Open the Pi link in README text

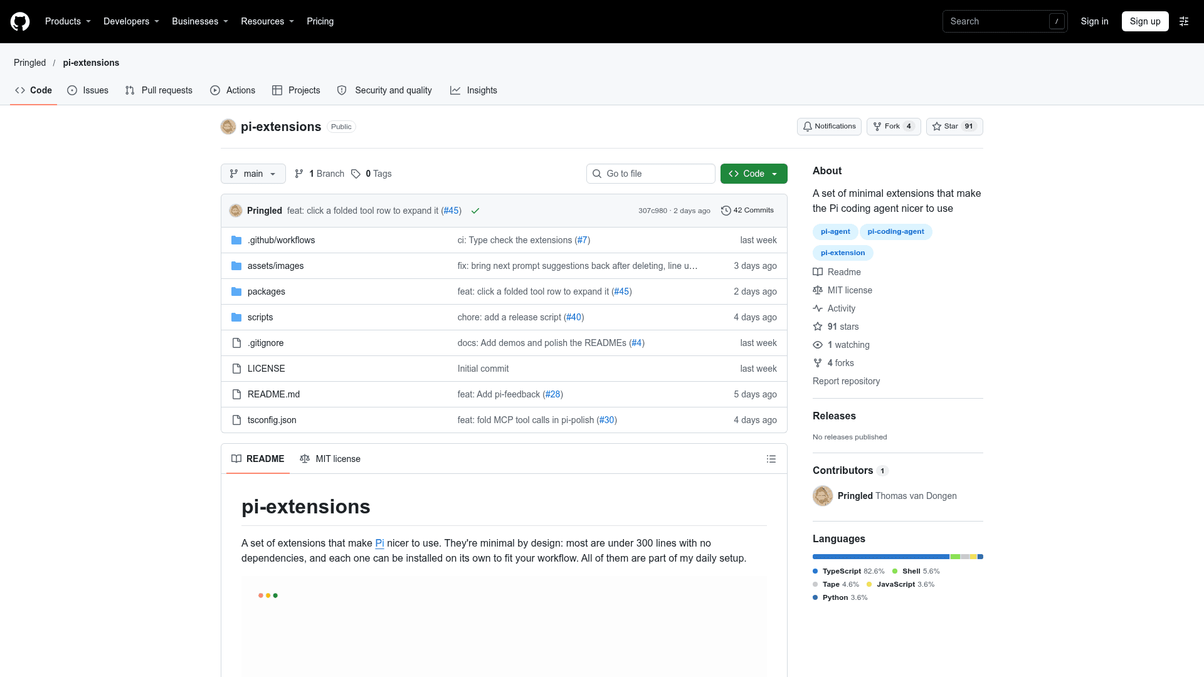coord(379,543)
